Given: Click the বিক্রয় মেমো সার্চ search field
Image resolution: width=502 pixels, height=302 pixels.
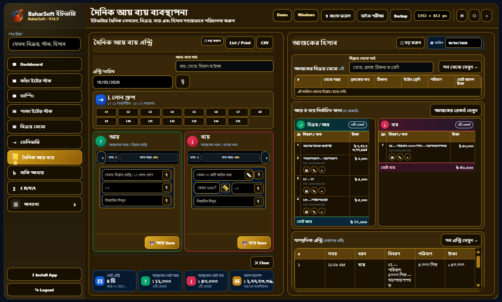Looking at the screenshot, I should [391, 67].
